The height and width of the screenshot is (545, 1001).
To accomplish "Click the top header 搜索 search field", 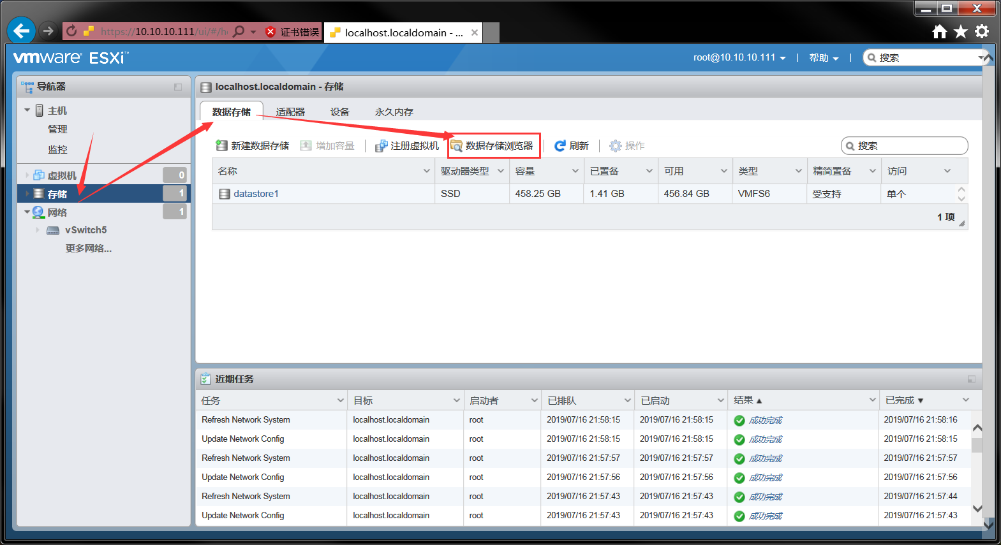I will click(924, 57).
